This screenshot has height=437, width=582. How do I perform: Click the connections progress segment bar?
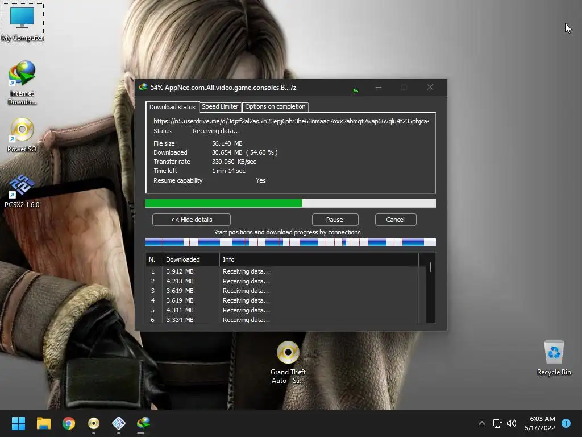pyautogui.click(x=290, y=242)
